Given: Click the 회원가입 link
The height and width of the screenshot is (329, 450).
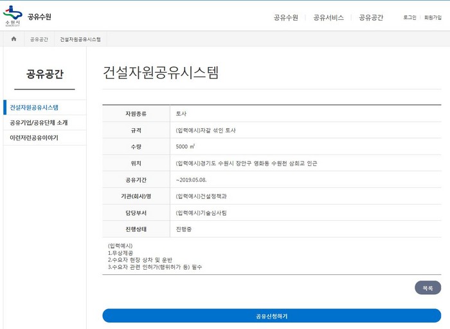Looking at the screenshot, I should 433,17.
